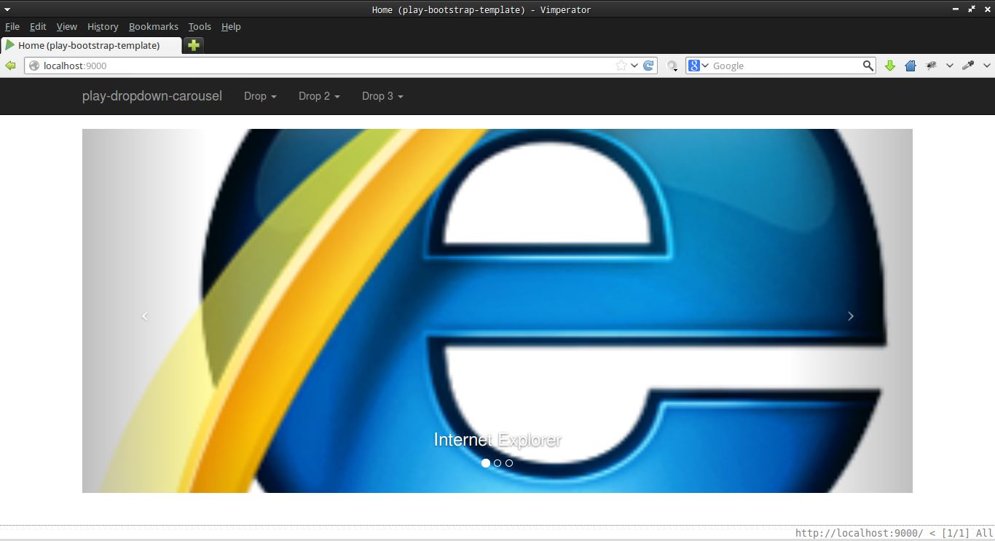Select the third carousel indicator dot

click(x=509, y=463)
